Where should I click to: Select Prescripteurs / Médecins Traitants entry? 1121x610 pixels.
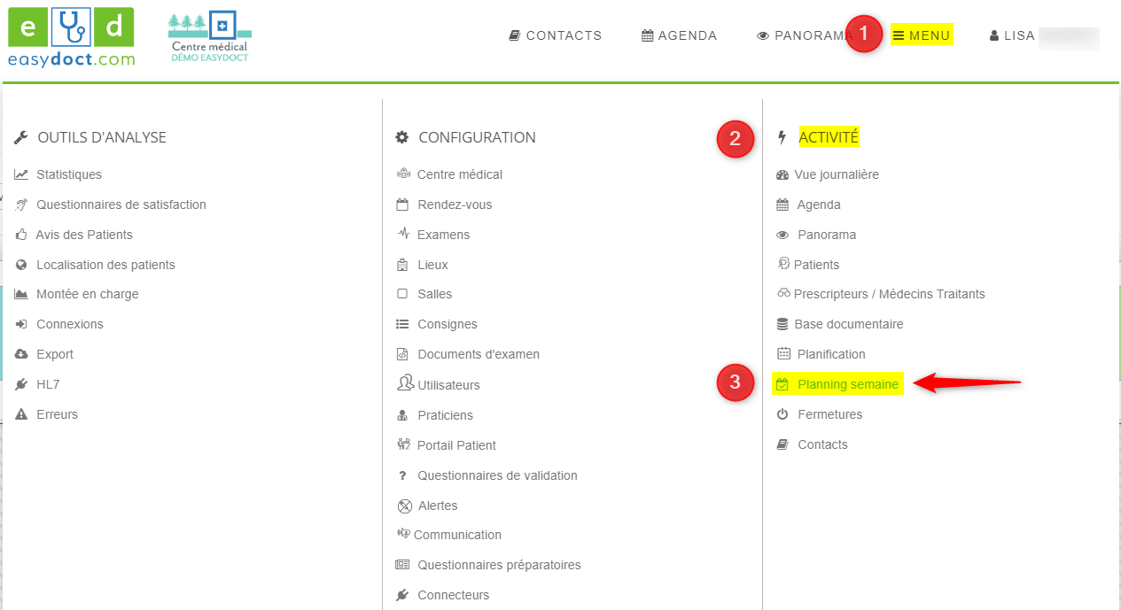[889, 294]
